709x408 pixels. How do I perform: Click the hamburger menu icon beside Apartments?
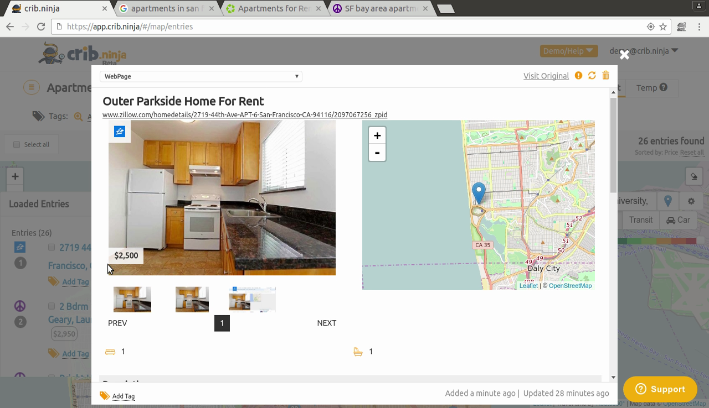[x=32, y=87]
